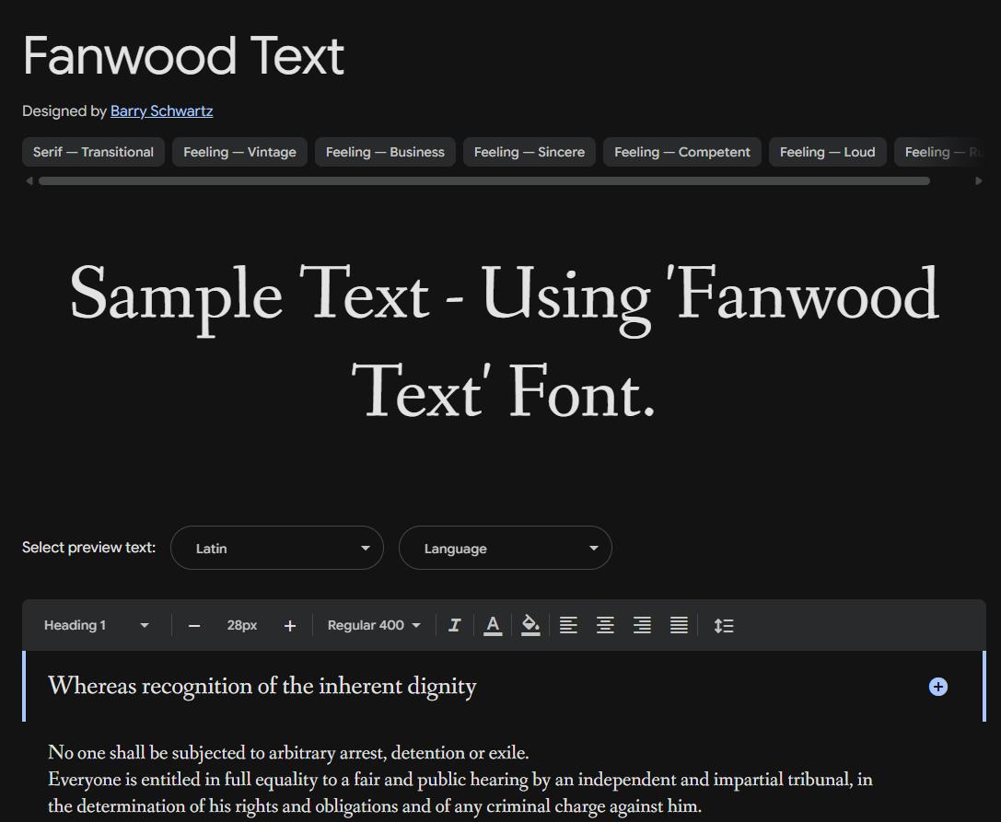Select the Feeling — Competent tag
The width and height of the screenshot is (1001, 822).
pos(681,152)
